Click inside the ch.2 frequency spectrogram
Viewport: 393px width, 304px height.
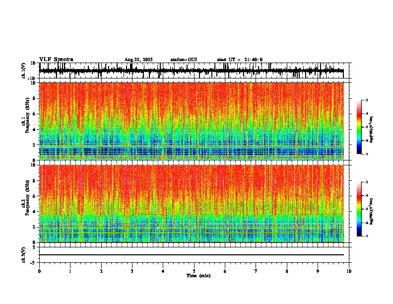(x=191, y=204)
